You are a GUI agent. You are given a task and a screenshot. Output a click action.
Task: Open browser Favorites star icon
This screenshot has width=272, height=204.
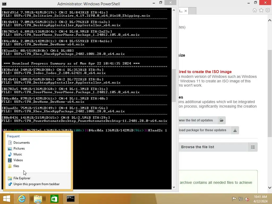(x=261, y=10)
